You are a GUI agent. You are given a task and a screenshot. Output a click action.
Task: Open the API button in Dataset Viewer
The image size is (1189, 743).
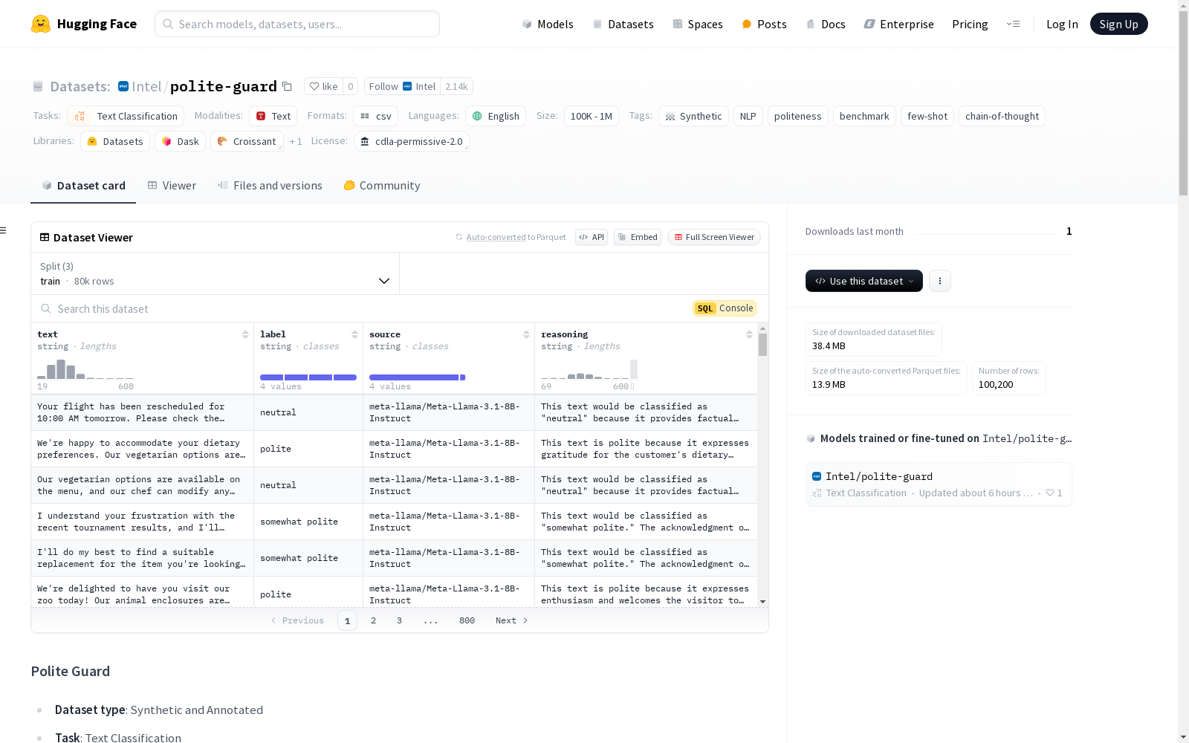point(592,237)
